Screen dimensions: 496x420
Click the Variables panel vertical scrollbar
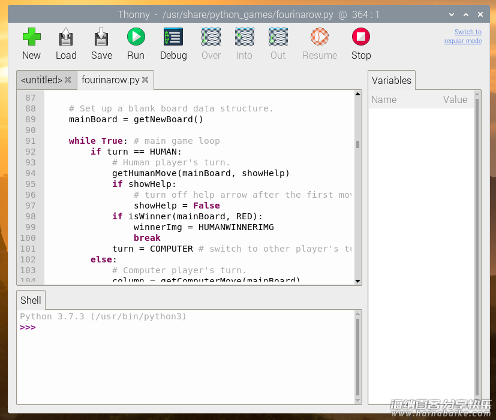point(477,247)
